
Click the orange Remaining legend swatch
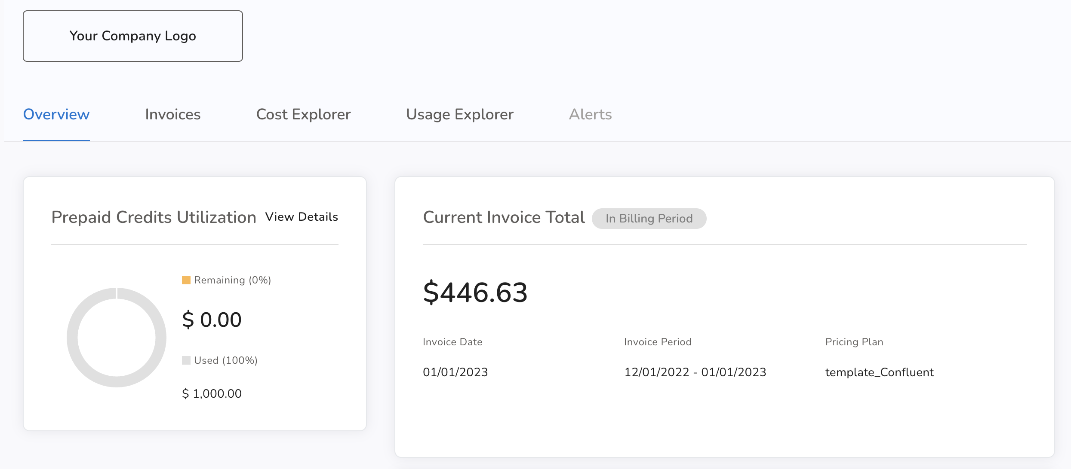point(186,280)
